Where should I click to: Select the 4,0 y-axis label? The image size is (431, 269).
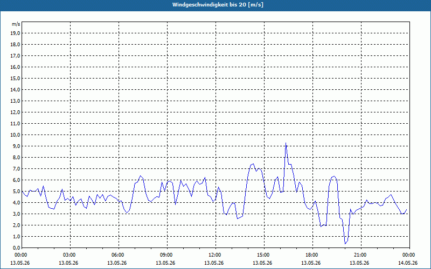point(16,202)
